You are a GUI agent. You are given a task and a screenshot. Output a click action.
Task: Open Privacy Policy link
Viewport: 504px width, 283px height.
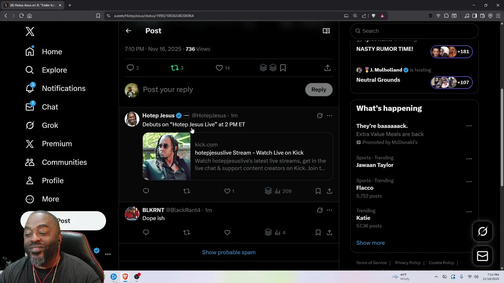pyautogui.click(x=408, y=263)
